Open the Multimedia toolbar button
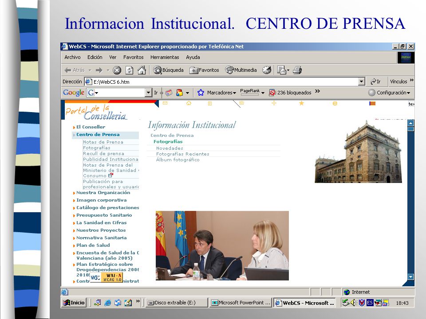The width and height of the screenshot is (426, 319). 241,70
